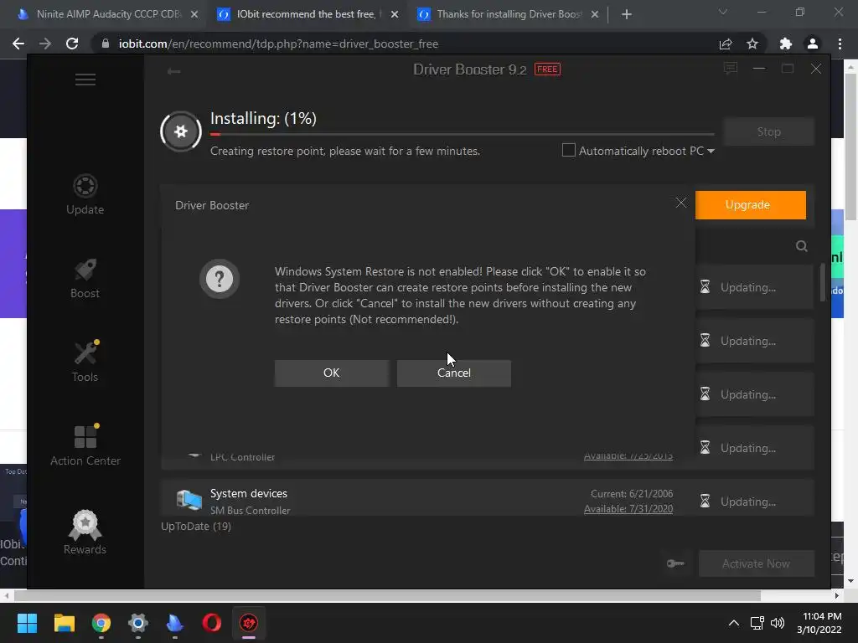Click the page horizontal scrollbar
The height and width of the screenshot is (643, 858).
[387, 595]
